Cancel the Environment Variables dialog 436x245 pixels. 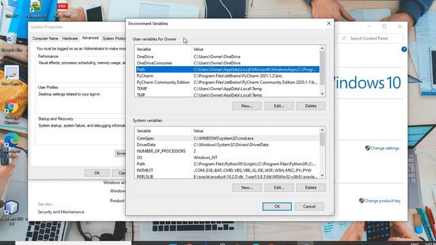(x=309, y=206)
